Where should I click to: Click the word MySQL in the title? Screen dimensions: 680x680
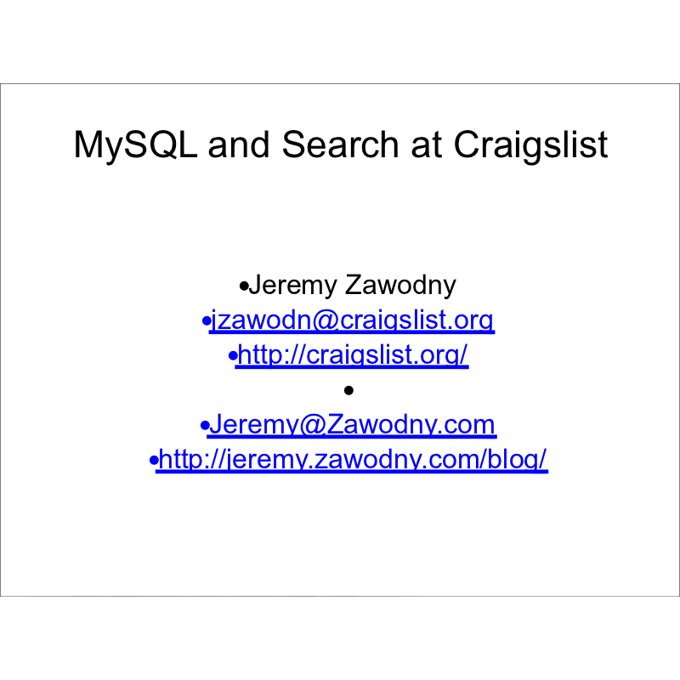click(x=135, y=144)
